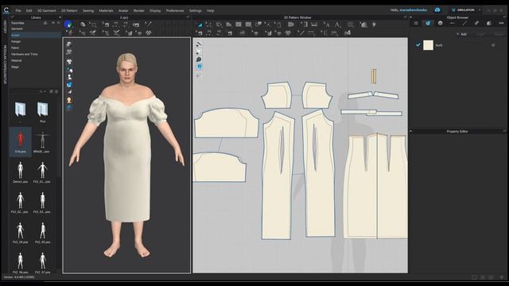Select Hanger in Library list
Screen dimensions: 509x286
click(x=16, y=41)
